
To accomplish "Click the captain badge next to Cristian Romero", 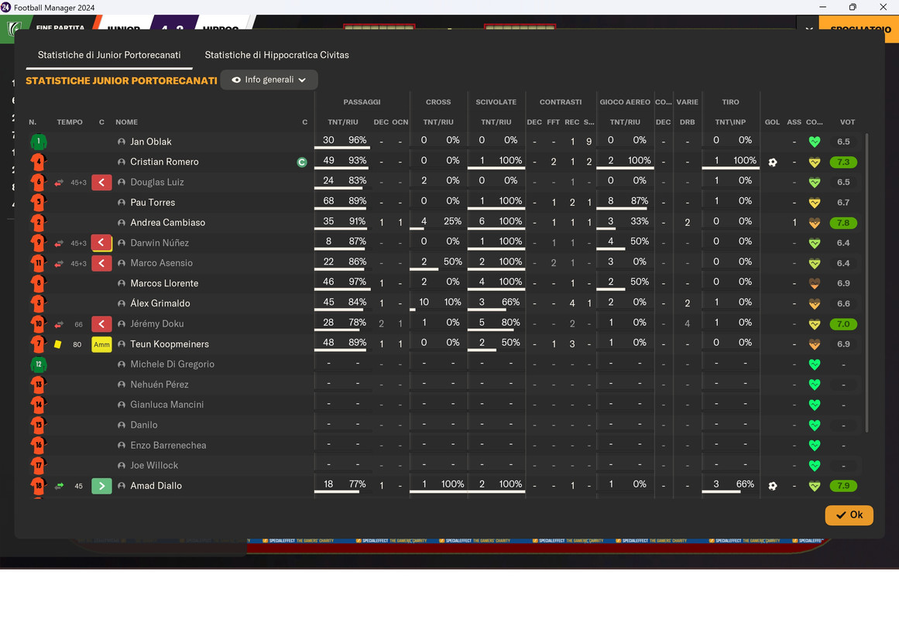I will click(x=301, y=162).
